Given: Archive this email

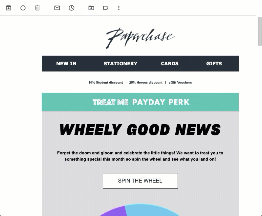Looking at the screenshot, I should click(x=9, y=8).
